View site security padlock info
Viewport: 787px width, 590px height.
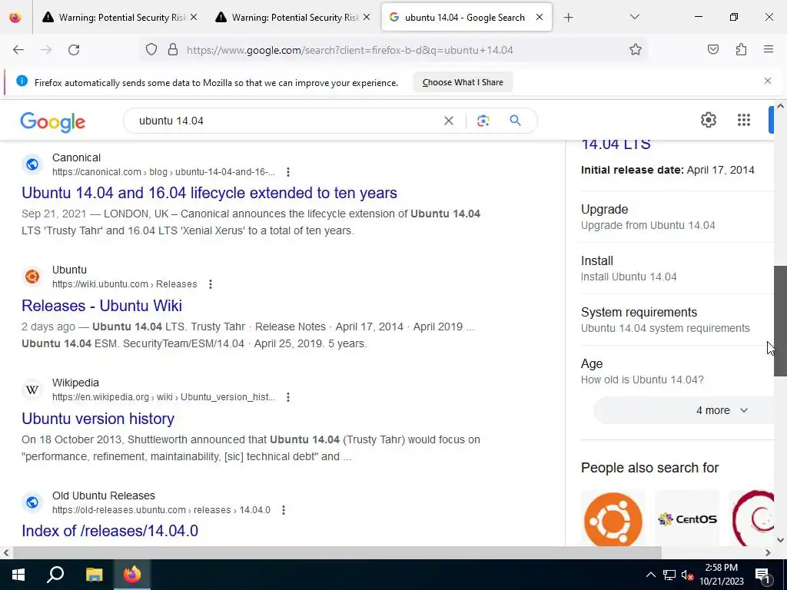click(173, 50)
